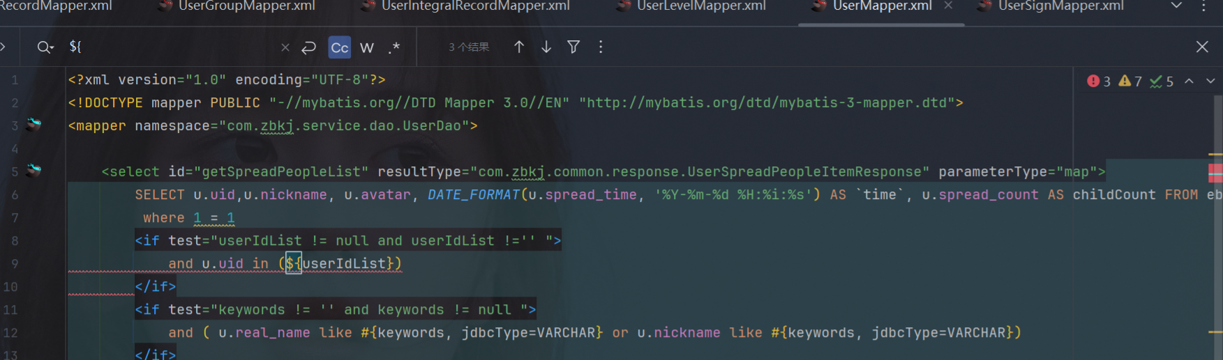Image resolution: width=1223 pixels, height=360 pixels.
Task: Open the search history magnifier dropdown
Action: [45, 47]
